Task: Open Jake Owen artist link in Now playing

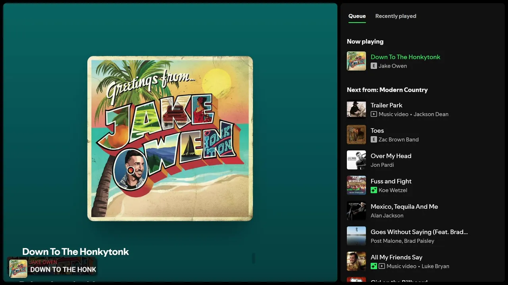Action: pos(393,66)
